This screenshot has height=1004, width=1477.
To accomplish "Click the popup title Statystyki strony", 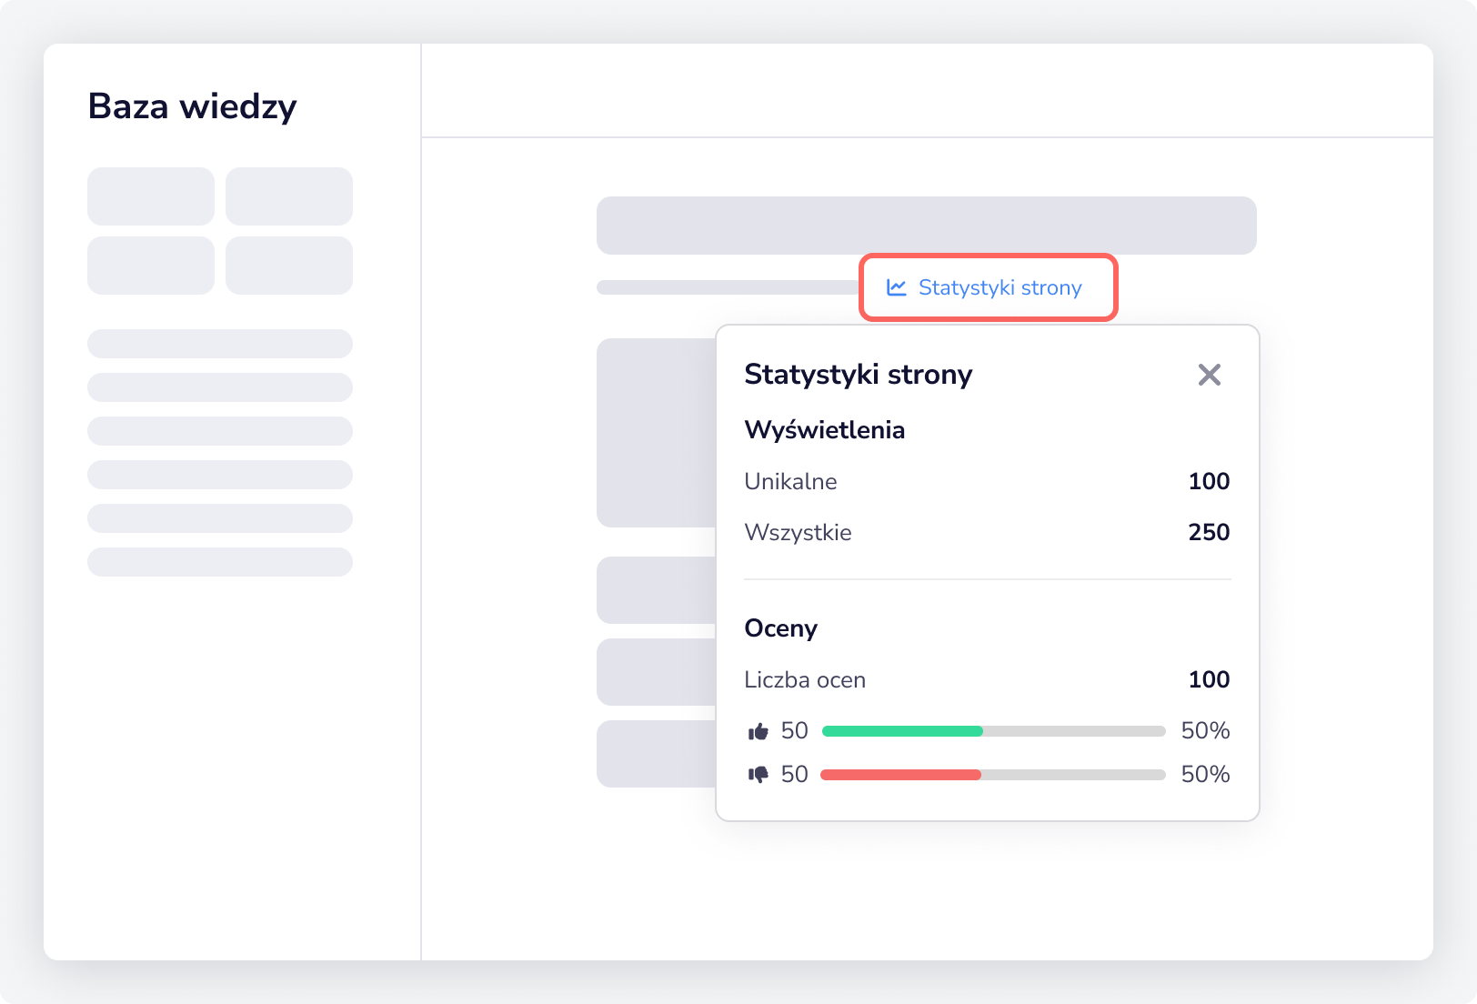I will 858,375.
